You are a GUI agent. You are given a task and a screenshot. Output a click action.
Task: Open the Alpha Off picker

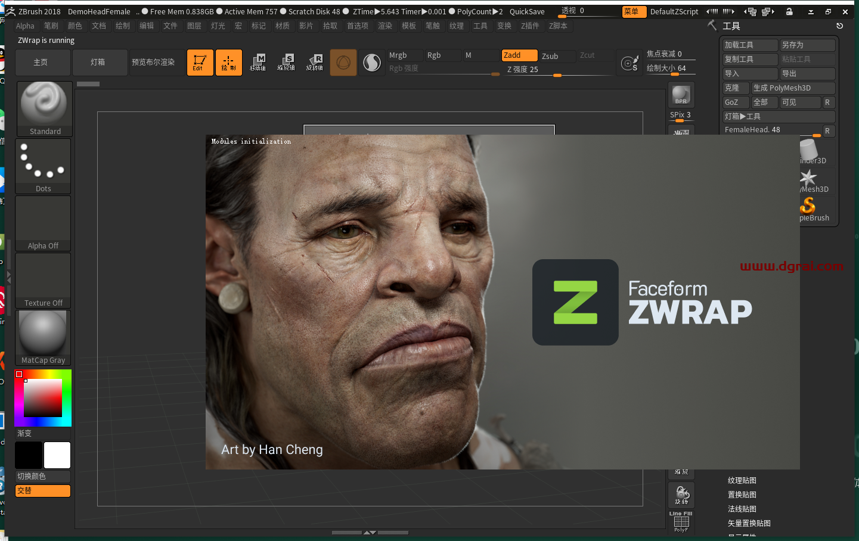[44, 223]
